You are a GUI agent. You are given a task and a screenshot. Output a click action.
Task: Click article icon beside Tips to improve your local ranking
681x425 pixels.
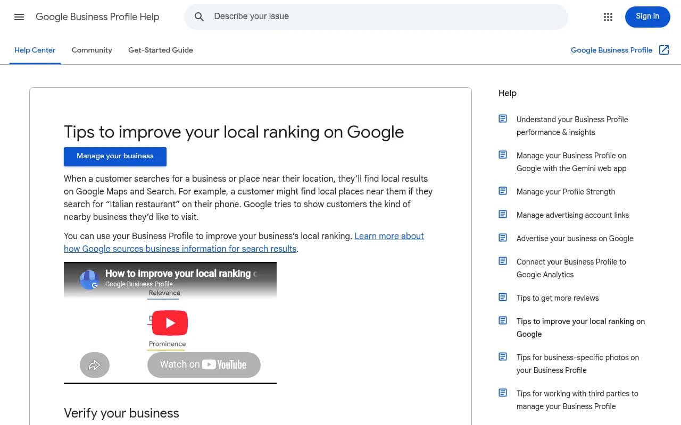[x=503, y=320]
